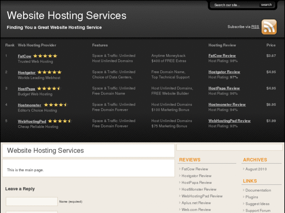The image size is (285, 213).
Task: Open the WebHostingPad provider link
Action: (32, 122)
